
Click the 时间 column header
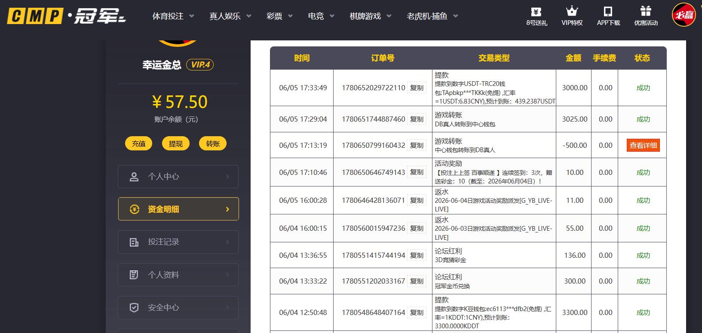(x=302, y=58)
